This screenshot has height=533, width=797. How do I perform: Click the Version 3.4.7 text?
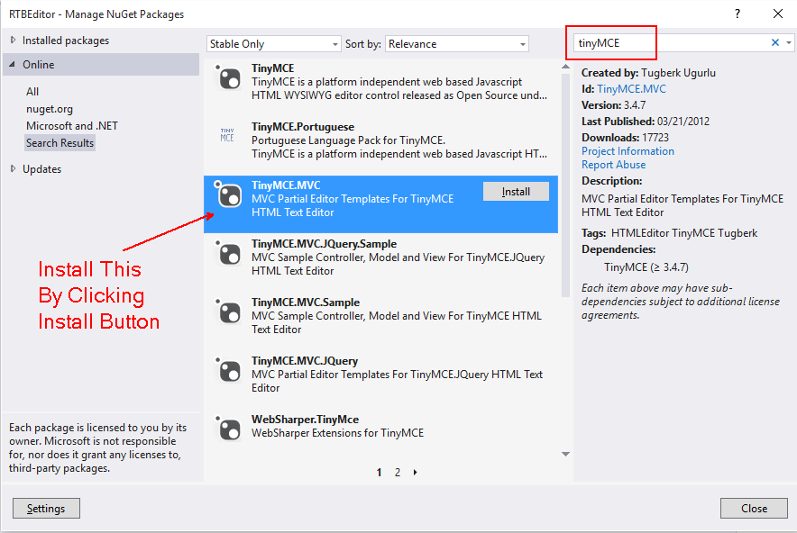[x=613, y=105]
